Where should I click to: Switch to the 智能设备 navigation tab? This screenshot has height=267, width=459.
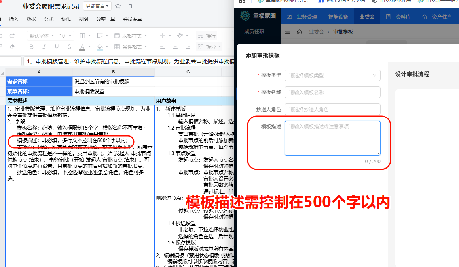point(339,17)
